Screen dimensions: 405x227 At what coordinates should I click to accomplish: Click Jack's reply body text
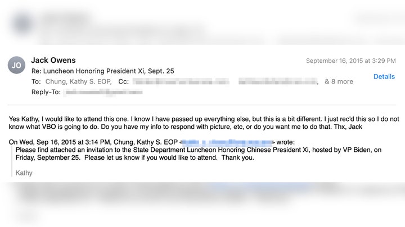(x=204, y=123)
